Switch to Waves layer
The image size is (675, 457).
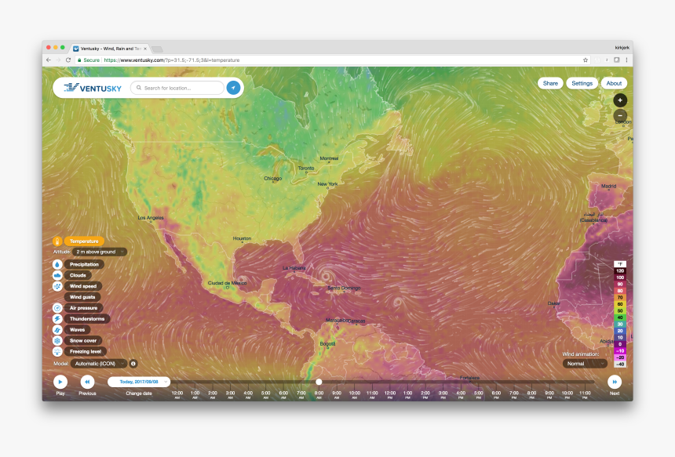[x=77, y=330]
